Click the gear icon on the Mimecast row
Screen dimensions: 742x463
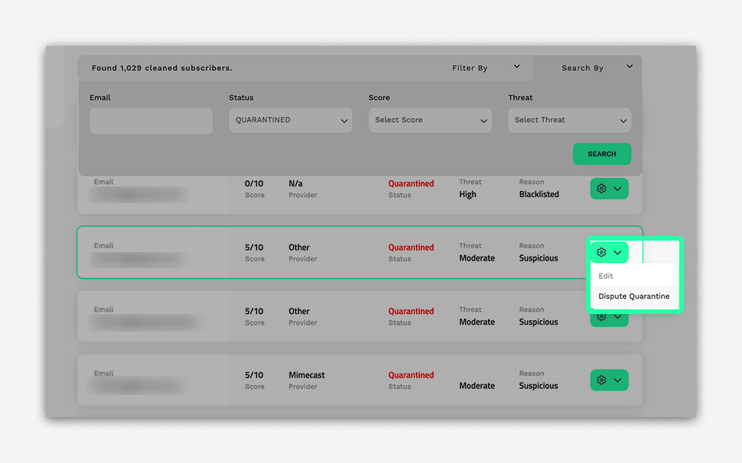pyautogui.click(x=601, y=380)
